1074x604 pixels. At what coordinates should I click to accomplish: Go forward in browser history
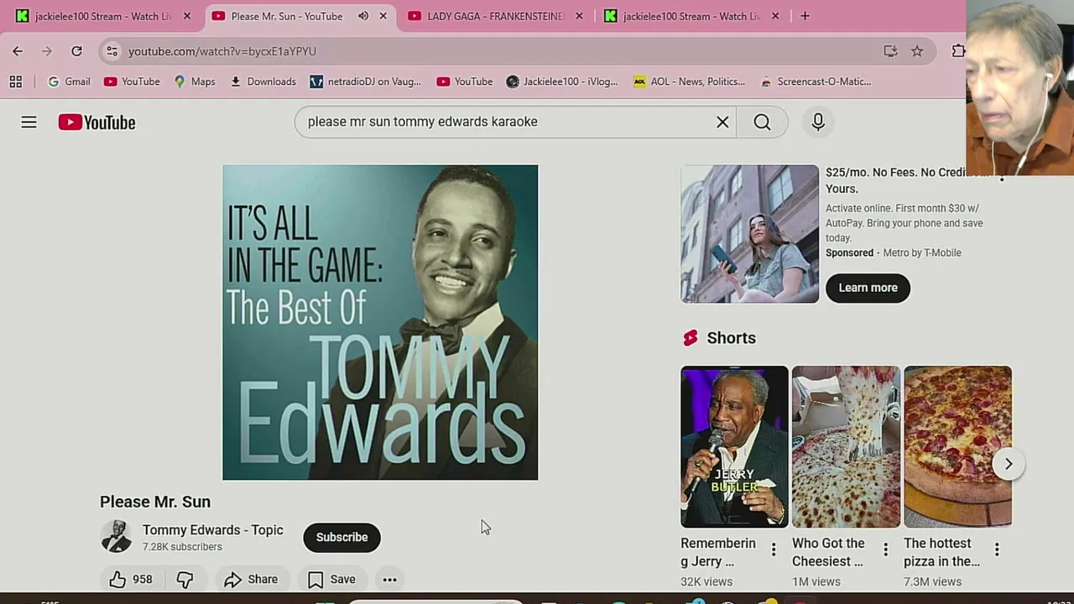coord(47,51)
